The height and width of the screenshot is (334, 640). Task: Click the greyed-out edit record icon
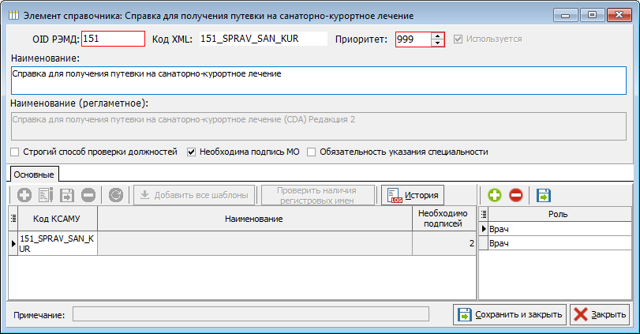[45, 194]
